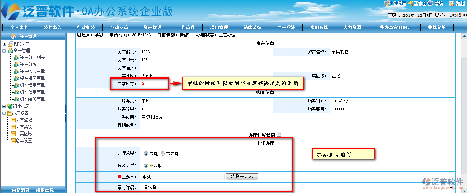Click the vertical scrollbar of the form
Image resolution: width=467 pixels, height=193 pixels.
coord(464,113)
